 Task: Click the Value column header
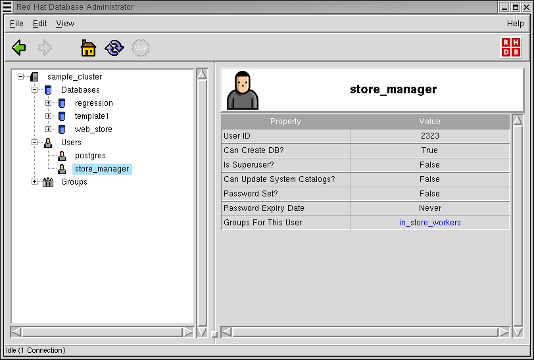pos(430,122)
